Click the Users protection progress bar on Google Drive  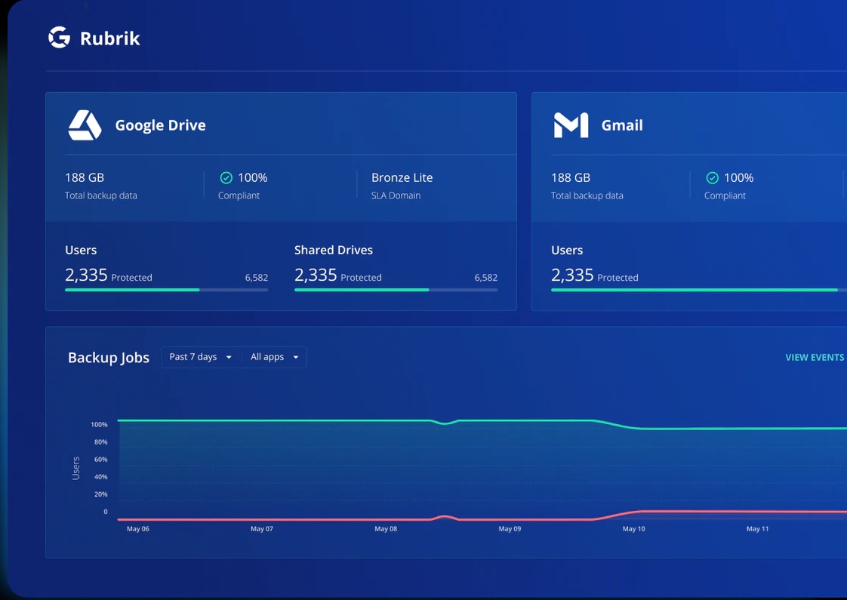click(x=166, y=290)
